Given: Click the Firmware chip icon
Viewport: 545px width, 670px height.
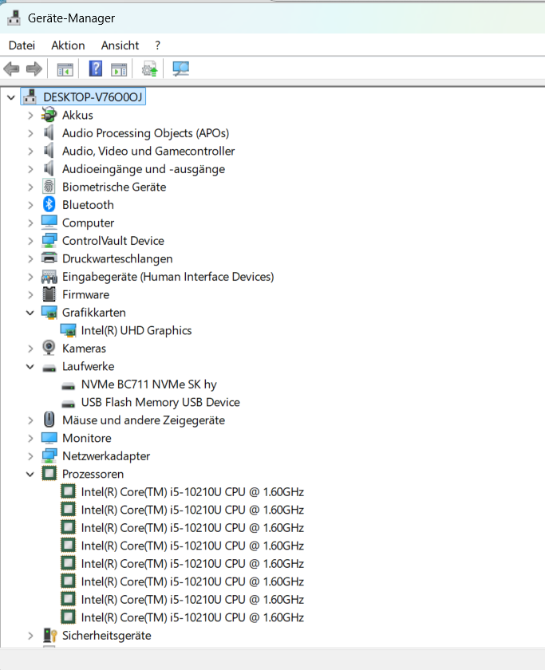Looking at the screenshot, I should 49,294.
